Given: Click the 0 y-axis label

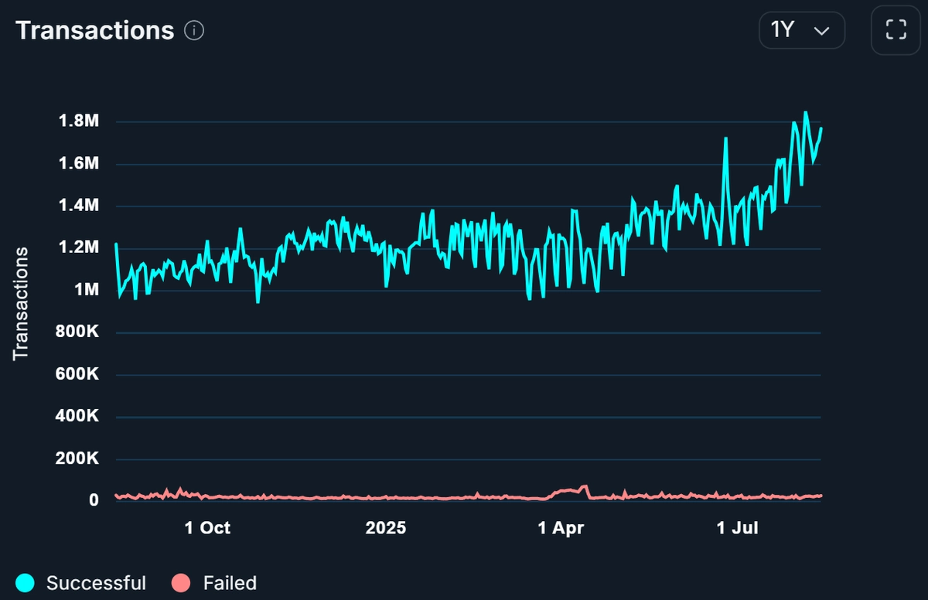Looking at the screenshot, I should coord(94,500).
